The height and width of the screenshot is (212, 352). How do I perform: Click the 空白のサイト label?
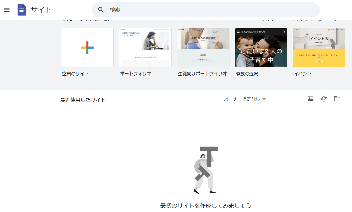click(75, 74)
